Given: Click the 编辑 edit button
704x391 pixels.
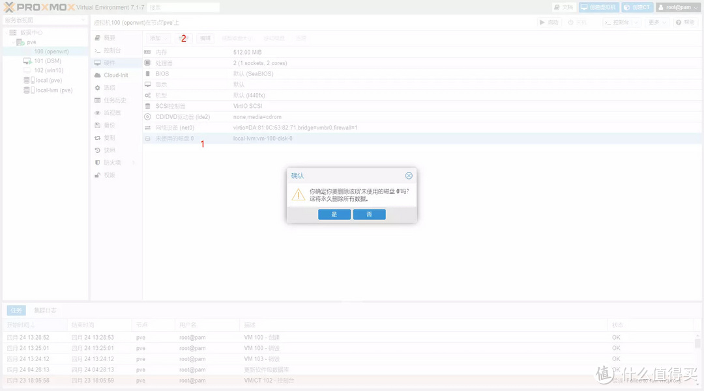Looking at the screenshot, I should pyautogui.click(x=205, y=38).
